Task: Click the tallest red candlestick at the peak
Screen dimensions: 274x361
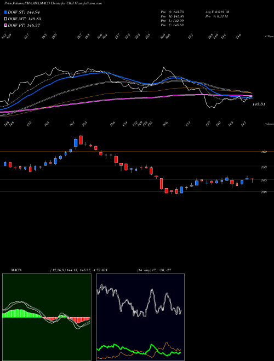Action: pyautogui.click(x=81, y=140)
